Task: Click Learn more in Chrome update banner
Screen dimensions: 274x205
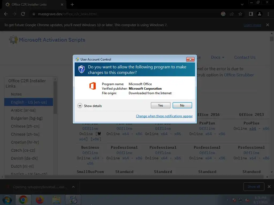Action: [x=252, y=25]
